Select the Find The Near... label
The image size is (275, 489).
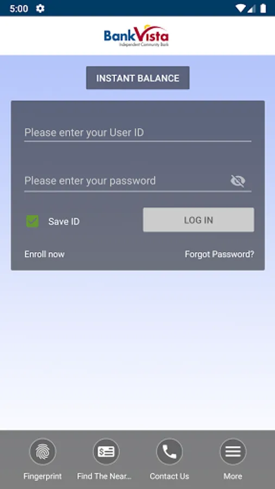click(104, 476)
